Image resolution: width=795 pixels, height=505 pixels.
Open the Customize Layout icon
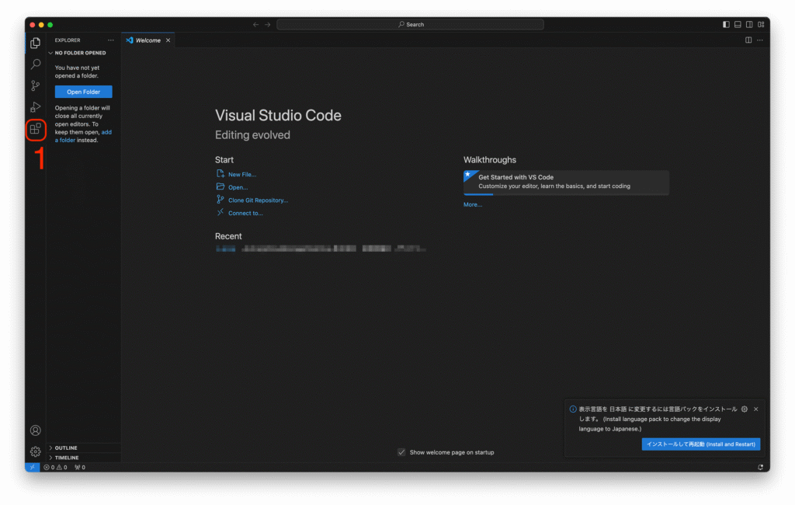point(761,24)
